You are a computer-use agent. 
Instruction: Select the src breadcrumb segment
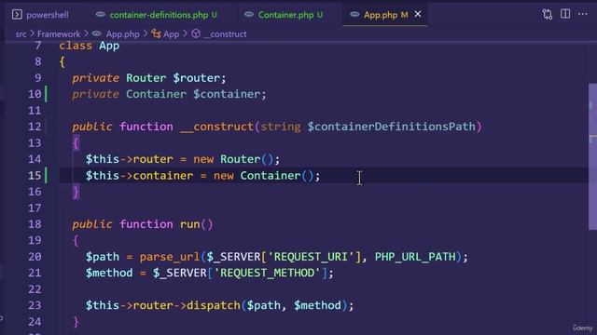coord(21,34)
